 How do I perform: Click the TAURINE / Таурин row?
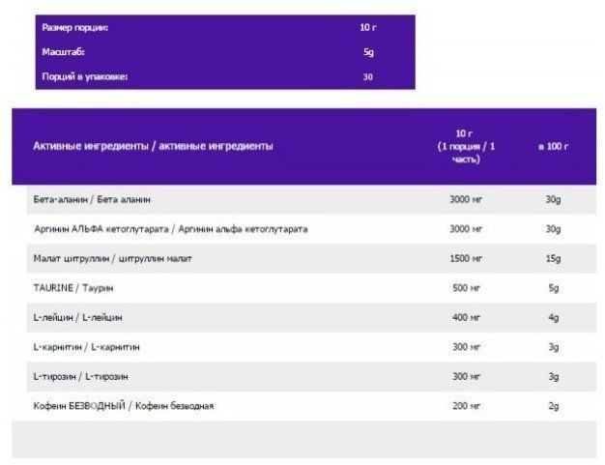pos(311,288)
